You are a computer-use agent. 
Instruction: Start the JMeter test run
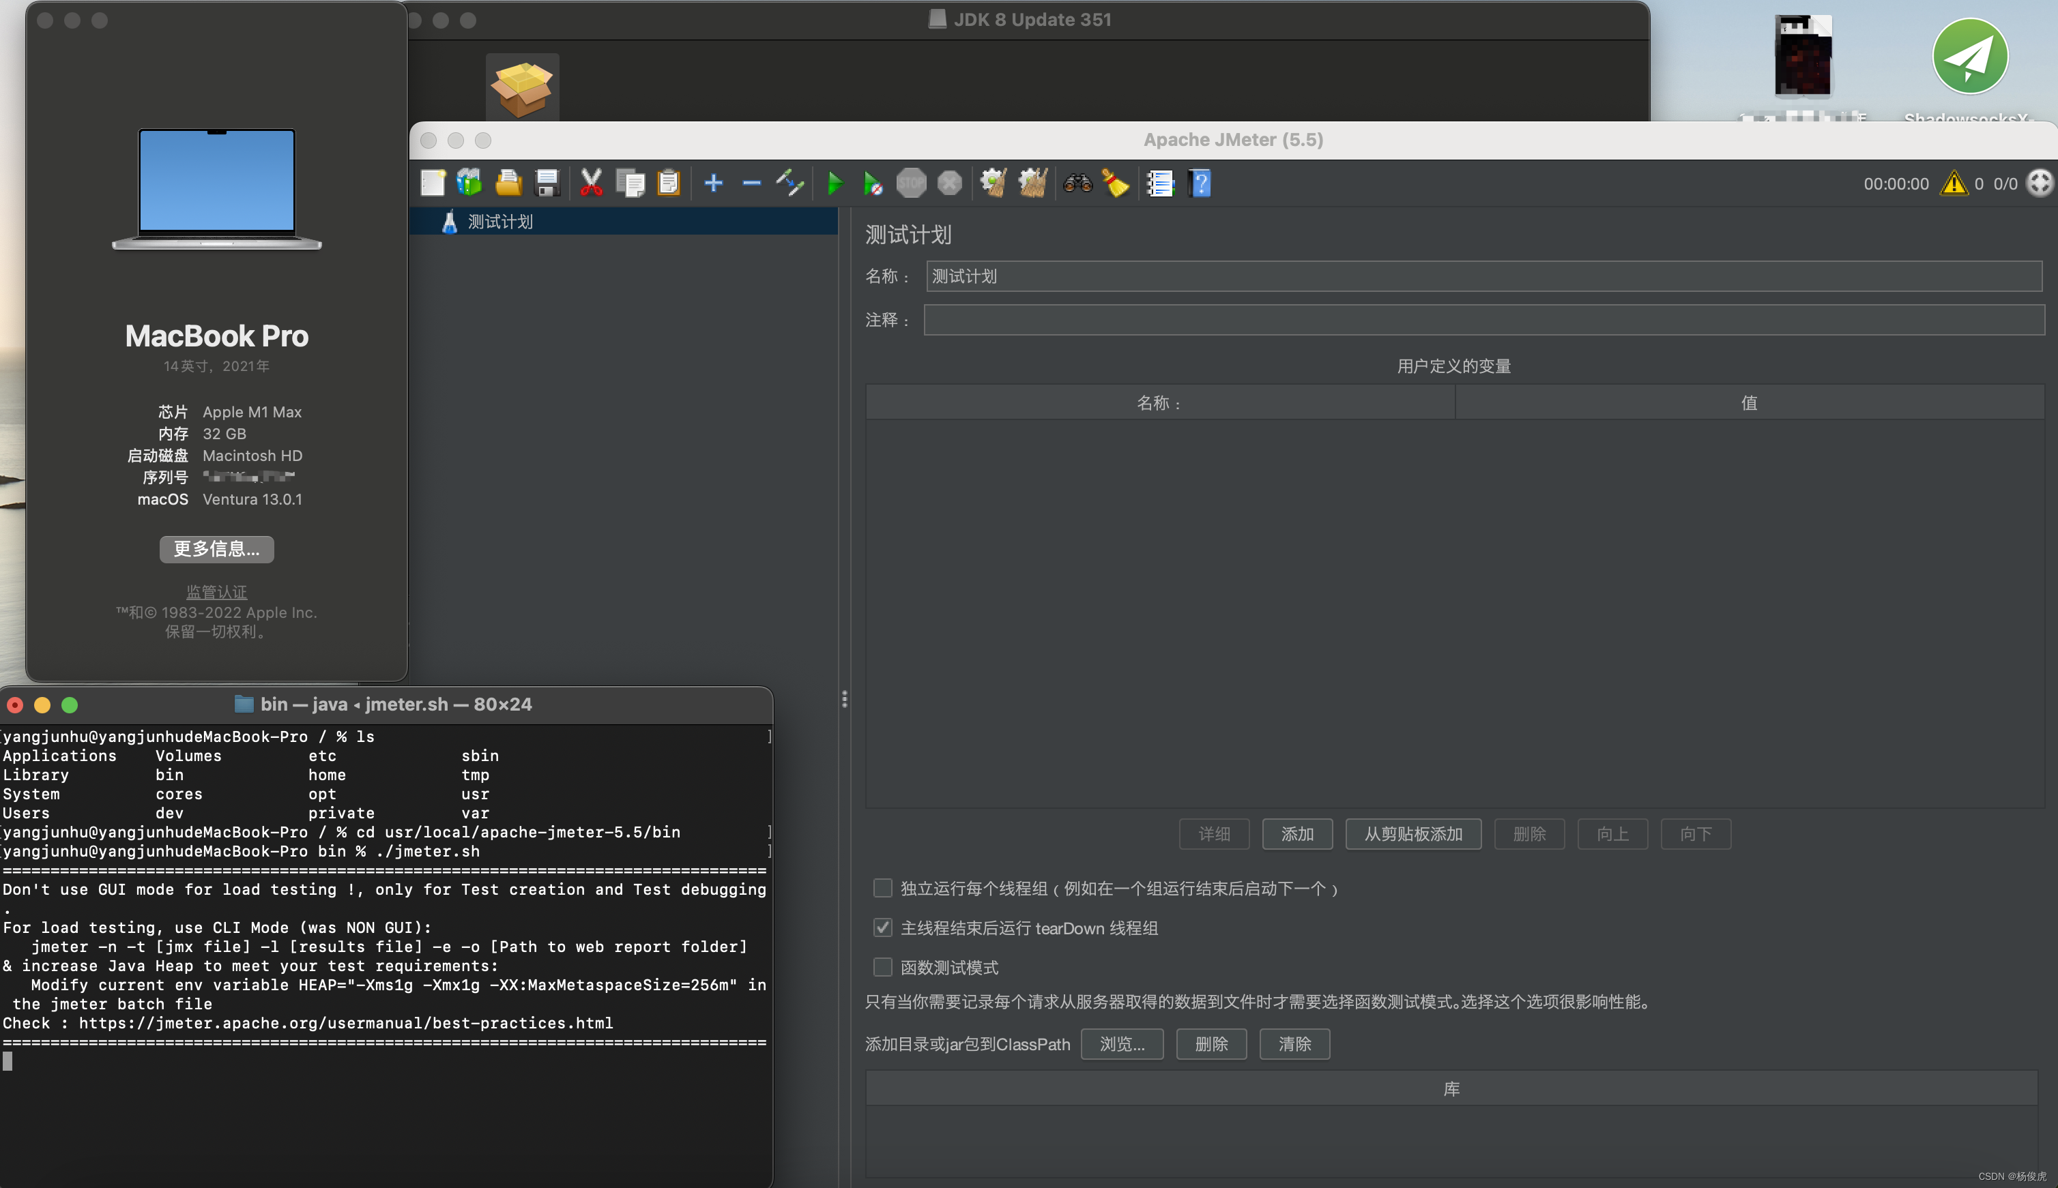coord(835,183)
